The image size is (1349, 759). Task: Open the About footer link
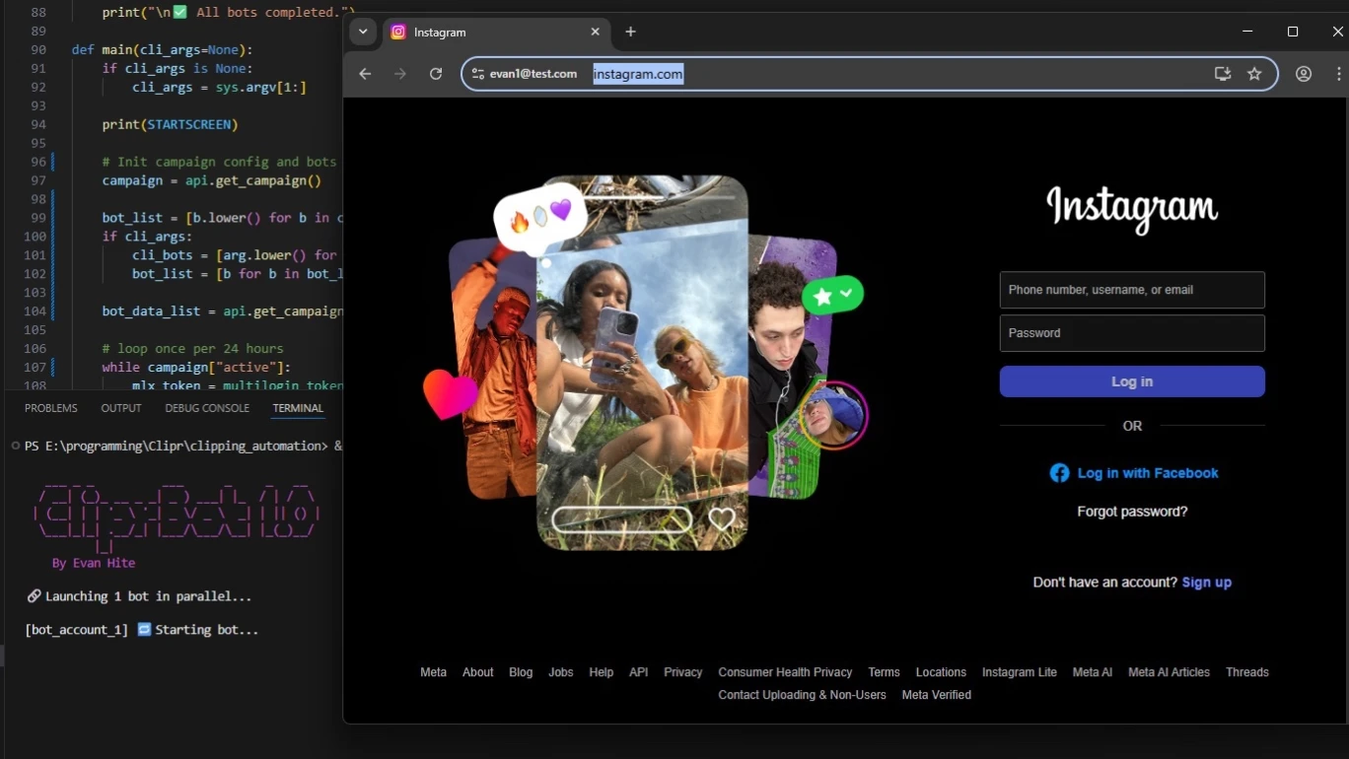click(478, 672)
